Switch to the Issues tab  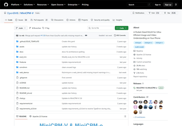click(x=21, y=20)
